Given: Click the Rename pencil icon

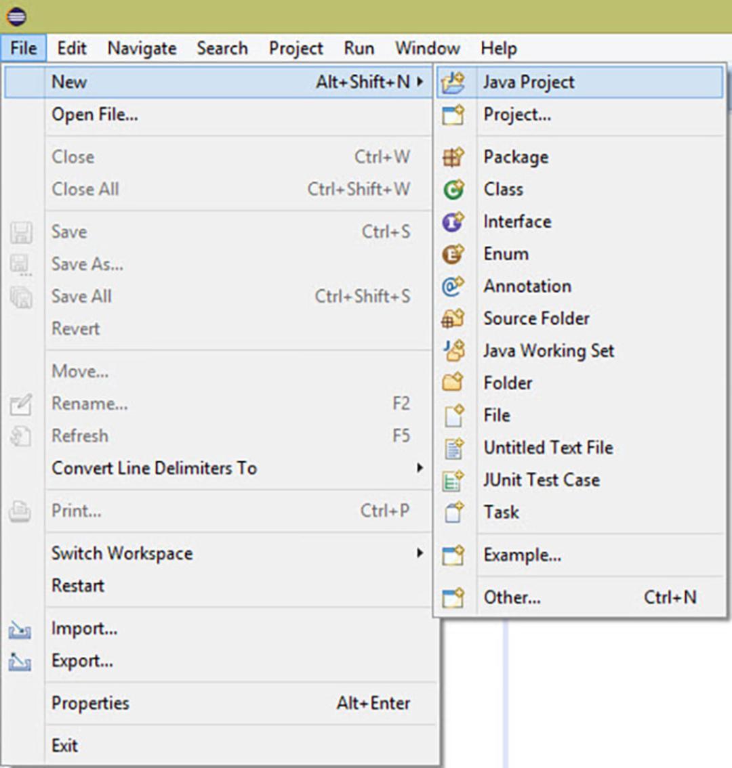Looking at the screenshot, I should 21,404.
